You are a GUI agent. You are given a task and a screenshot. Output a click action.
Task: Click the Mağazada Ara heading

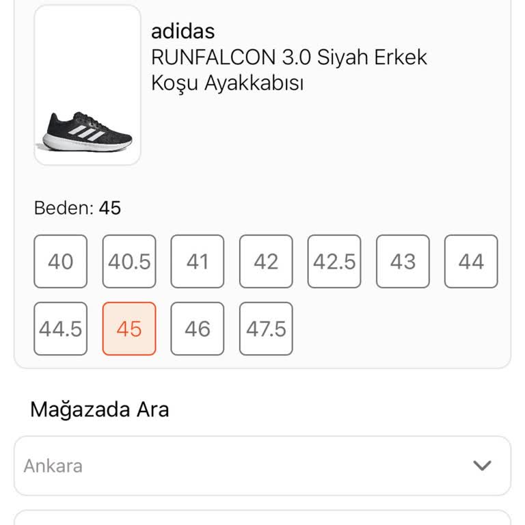(x=99, y=409)
